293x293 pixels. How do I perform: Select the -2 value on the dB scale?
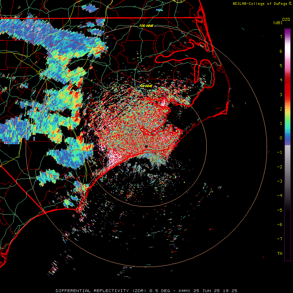tap(280, 167)
